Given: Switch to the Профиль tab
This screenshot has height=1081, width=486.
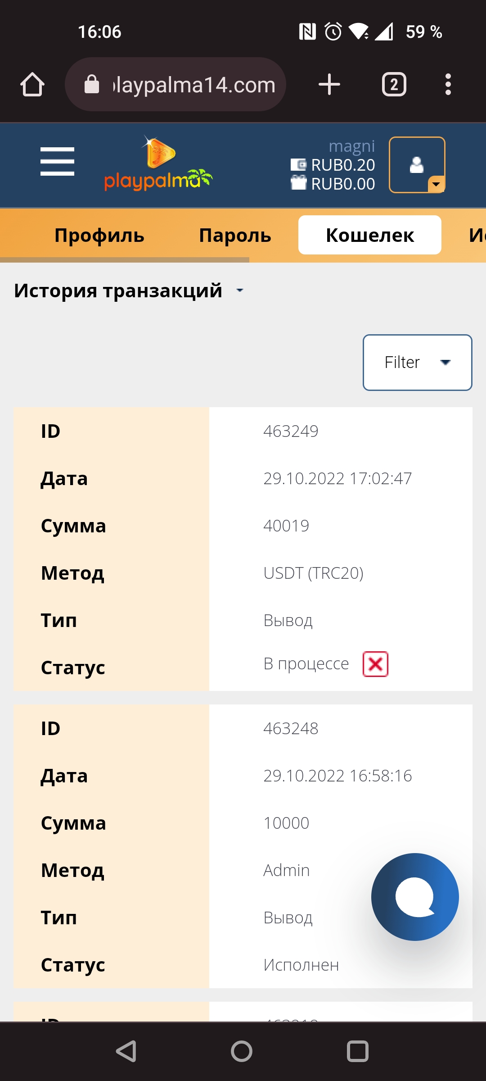Looking at the screenshot, I should tap(99, 235).
